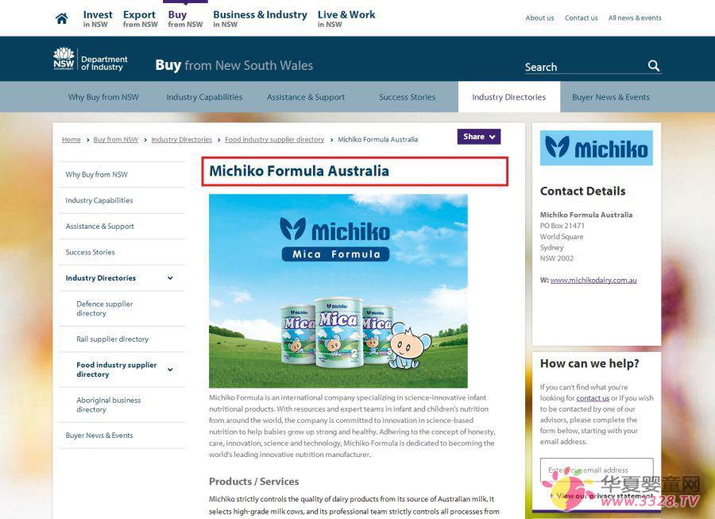Screen dimensions: 715x519
Task: Click the home icon in the top navigation
Action: coord(61,17)
